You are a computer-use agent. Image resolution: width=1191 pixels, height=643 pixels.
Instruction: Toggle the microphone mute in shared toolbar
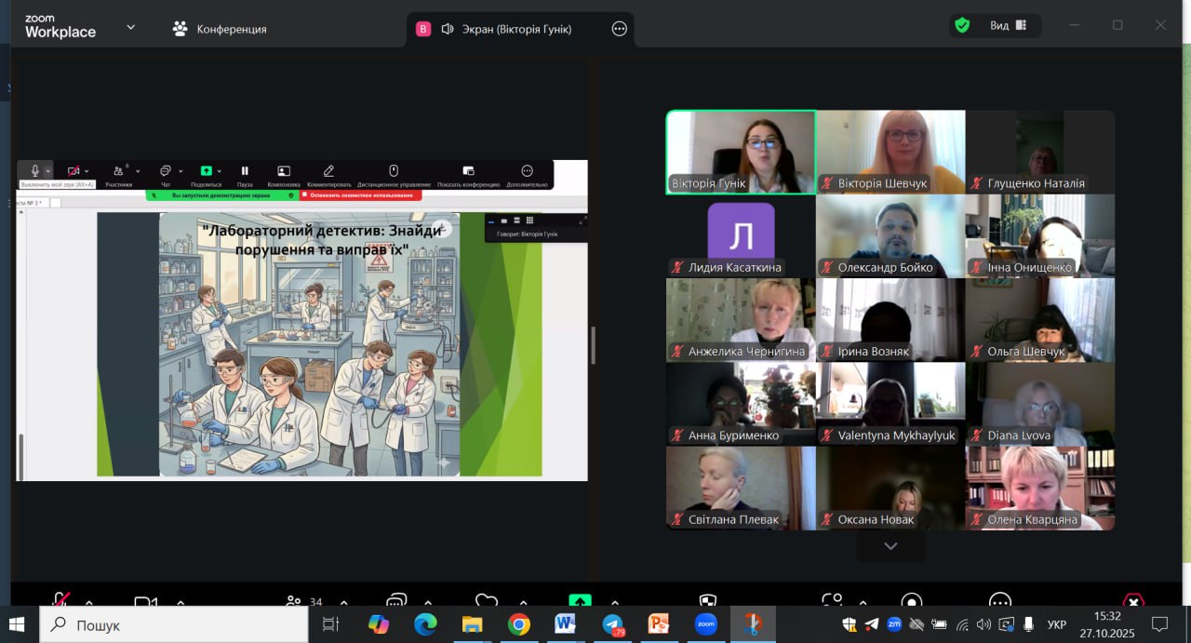[x=35, y=171]
